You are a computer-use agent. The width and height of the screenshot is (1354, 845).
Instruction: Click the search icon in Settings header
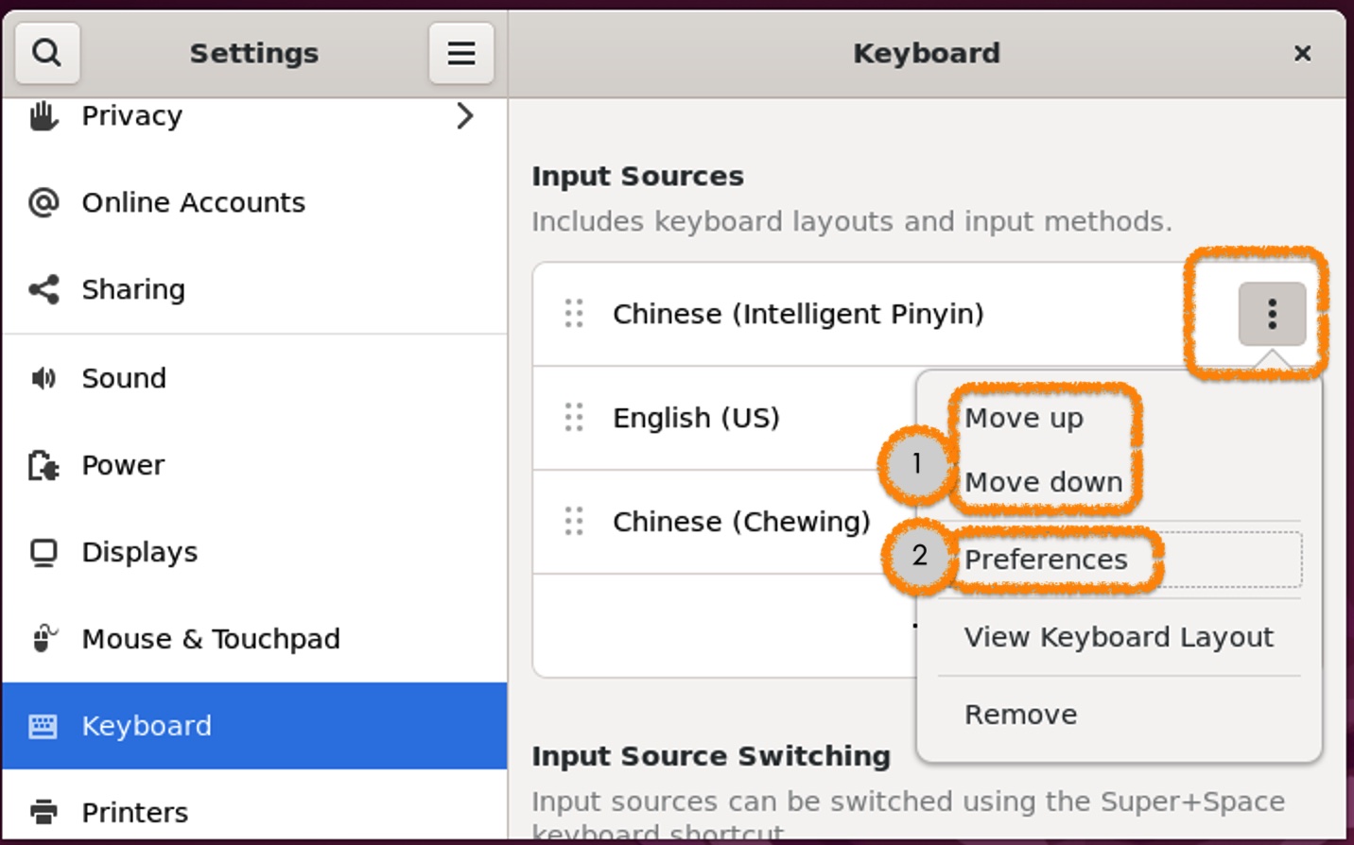pyautogui.click(x=46, y=53)
